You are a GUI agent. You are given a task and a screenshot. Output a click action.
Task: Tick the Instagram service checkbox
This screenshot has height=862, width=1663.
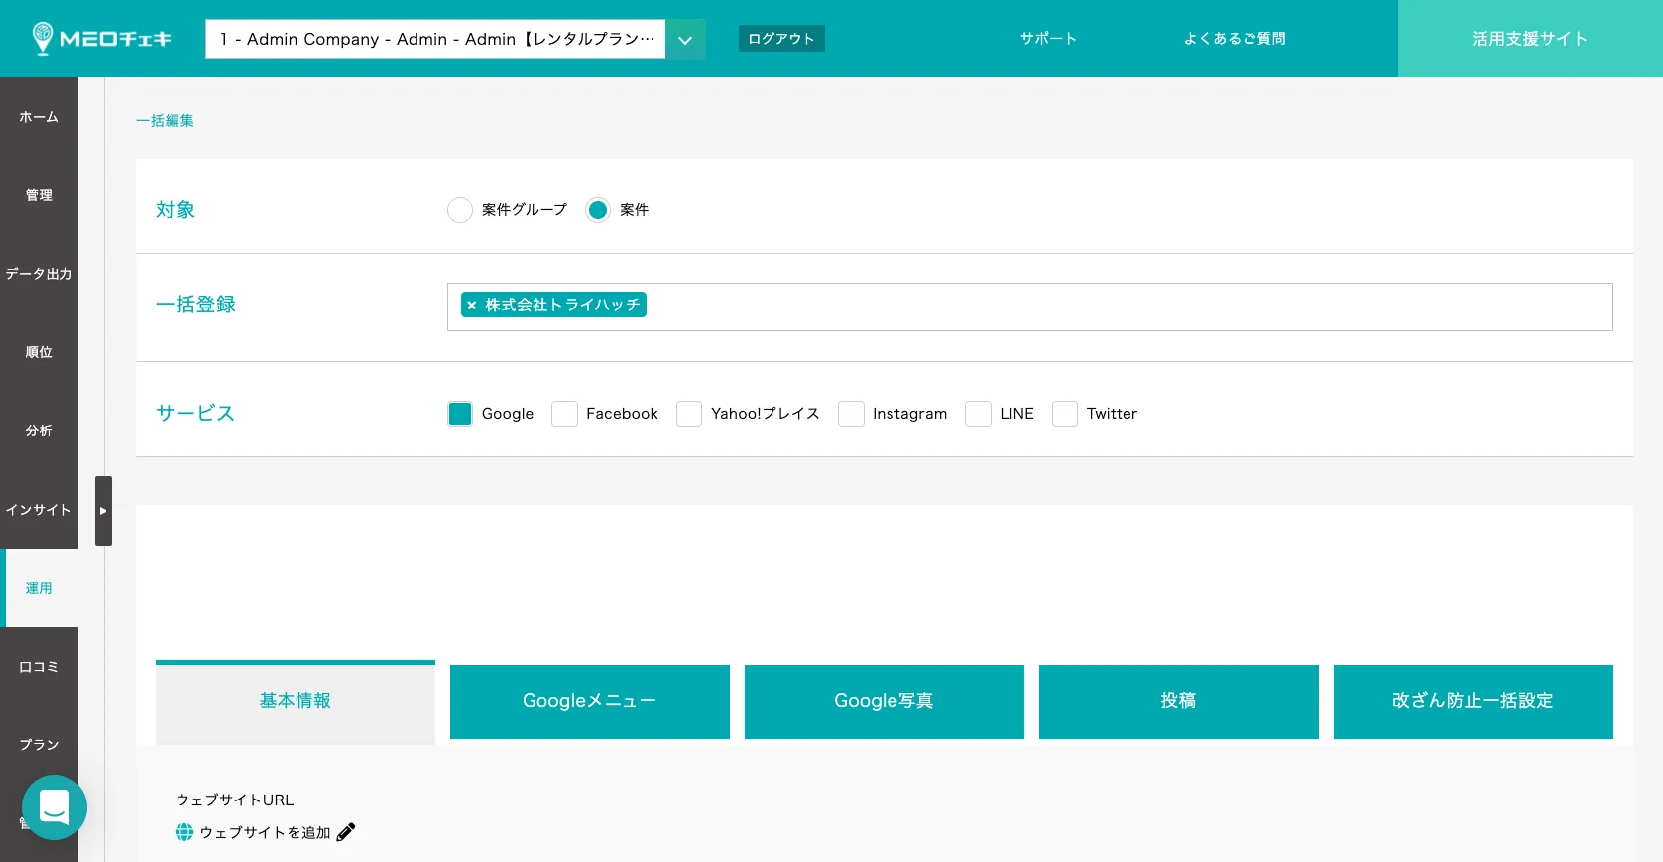click(851, 414)
